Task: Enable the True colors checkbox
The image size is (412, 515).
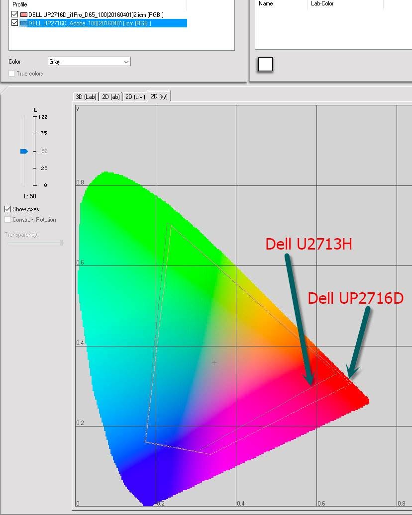Action: (11, 73)
